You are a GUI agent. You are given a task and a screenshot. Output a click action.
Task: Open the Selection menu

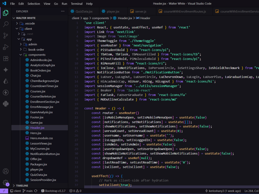click(x=34, y=4)
